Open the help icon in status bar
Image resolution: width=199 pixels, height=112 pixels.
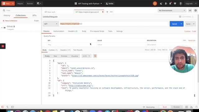[x=197, y=107]
